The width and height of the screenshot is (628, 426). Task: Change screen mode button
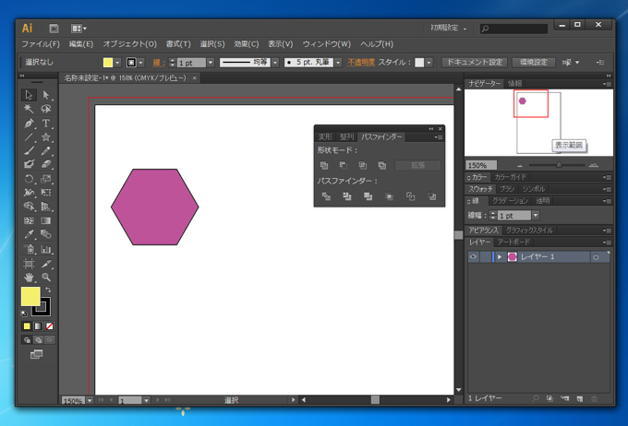36,354
